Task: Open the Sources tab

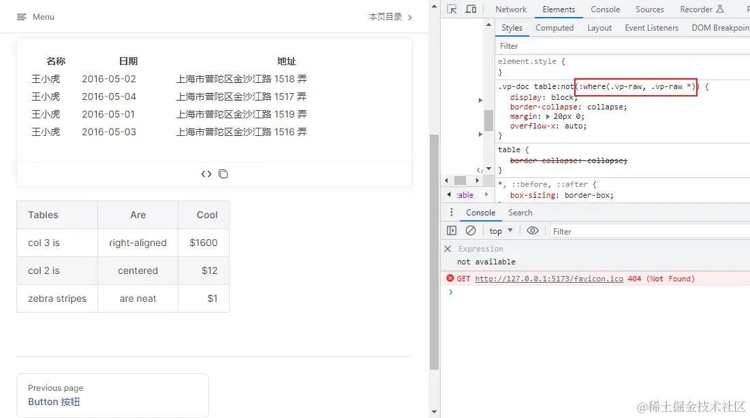Action: [649, 9]
